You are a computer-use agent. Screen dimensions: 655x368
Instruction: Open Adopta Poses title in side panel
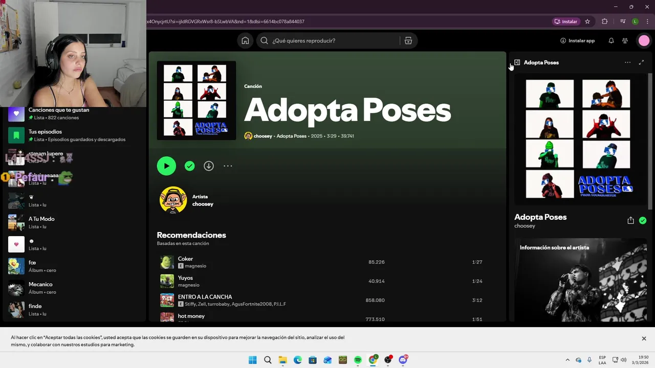click(540, 217)
